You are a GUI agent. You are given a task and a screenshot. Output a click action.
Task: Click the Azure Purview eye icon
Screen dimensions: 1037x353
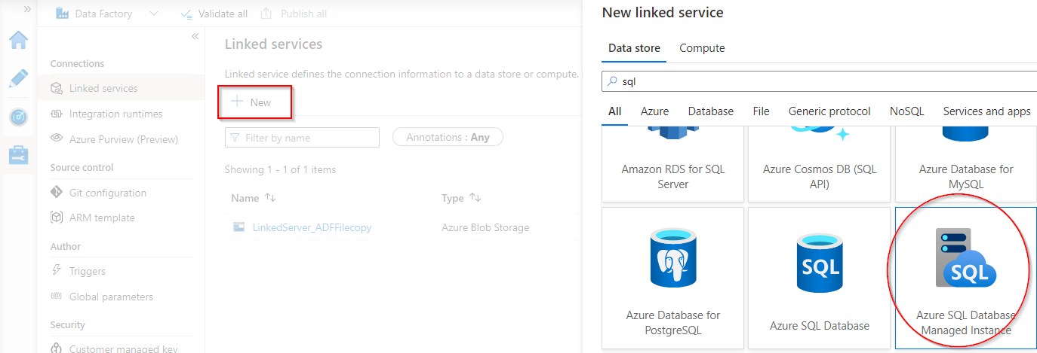tap(57, 138)
